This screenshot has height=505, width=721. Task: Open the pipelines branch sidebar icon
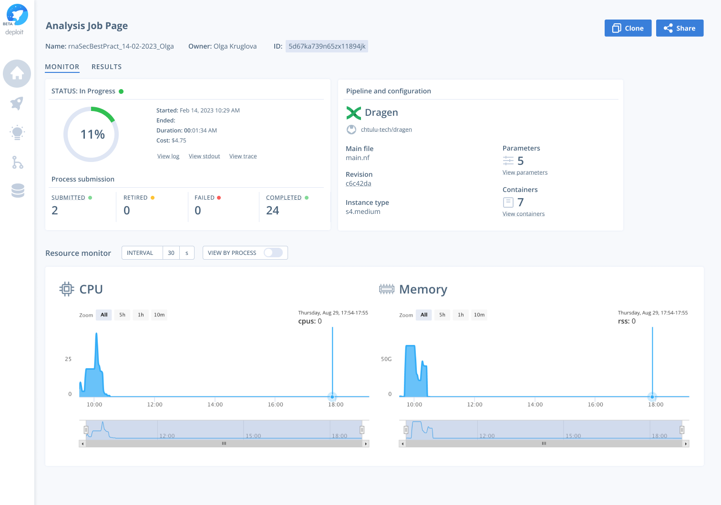[17, 162]
